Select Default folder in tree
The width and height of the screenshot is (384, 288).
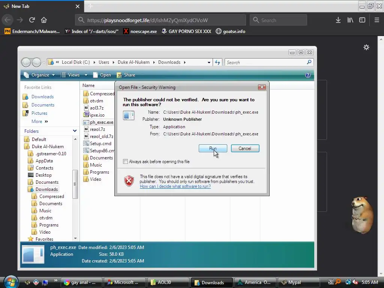pos(39,139)
